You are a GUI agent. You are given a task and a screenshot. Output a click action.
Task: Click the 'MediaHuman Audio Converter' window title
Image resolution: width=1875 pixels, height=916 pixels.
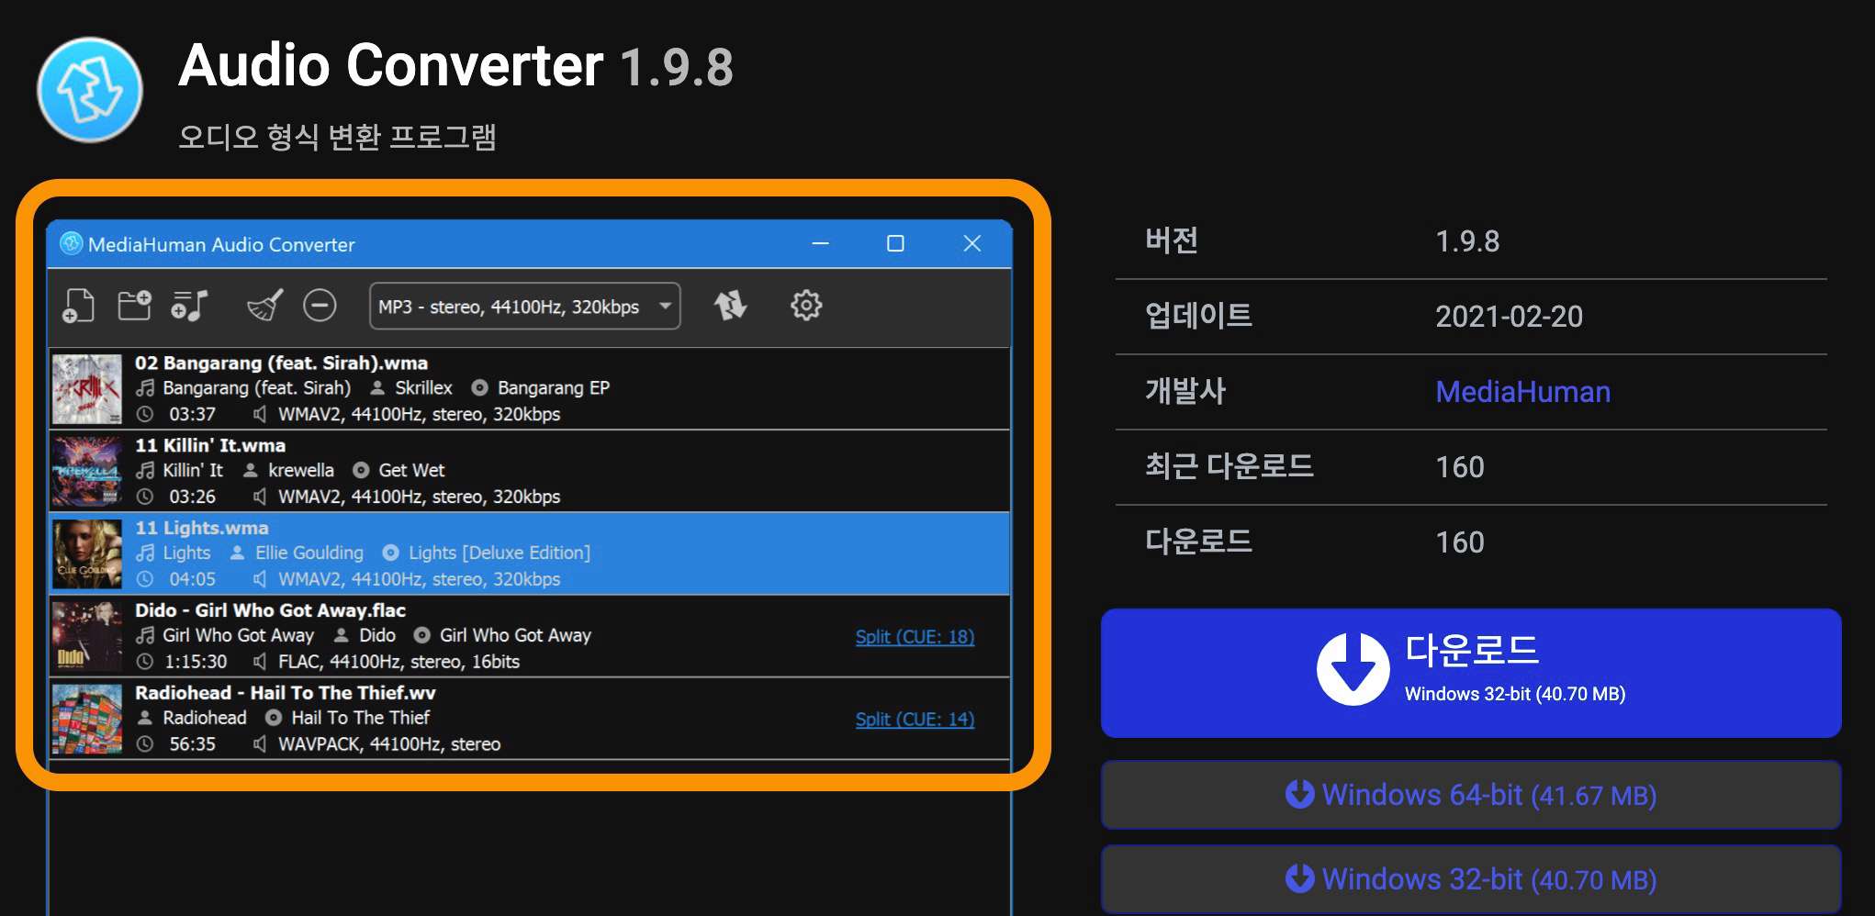[221, 244]
